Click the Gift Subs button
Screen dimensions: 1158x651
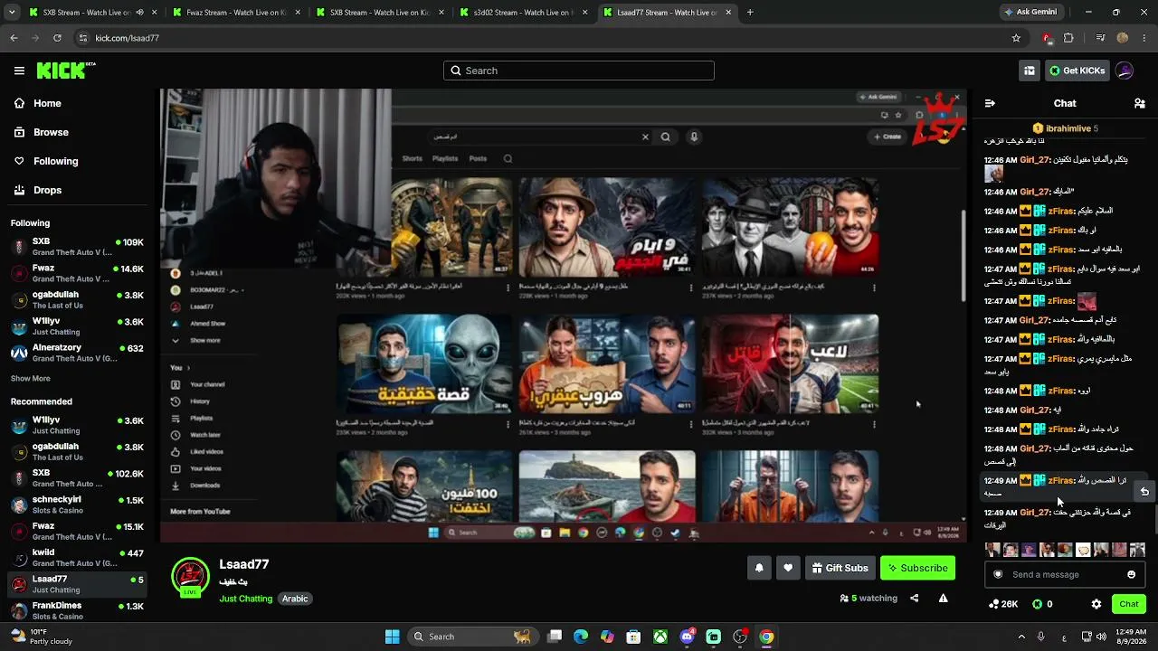tap(840, 568)
